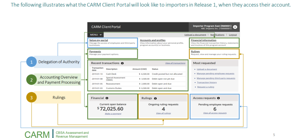Click Logout in the top bar
299x138 pixels.
tap(233, 35)
